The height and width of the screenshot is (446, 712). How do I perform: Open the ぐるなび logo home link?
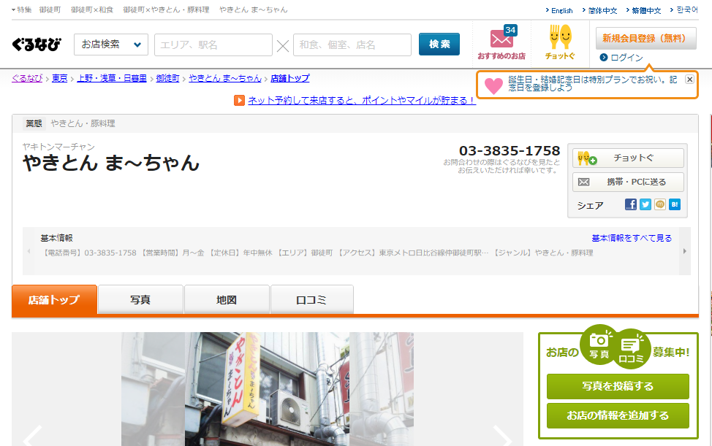click(x=37, y=44)
